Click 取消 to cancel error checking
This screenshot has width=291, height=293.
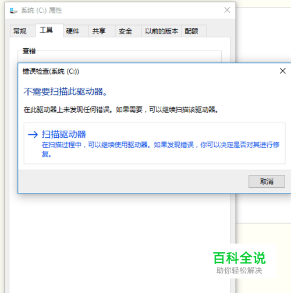(x=267, y=181)
